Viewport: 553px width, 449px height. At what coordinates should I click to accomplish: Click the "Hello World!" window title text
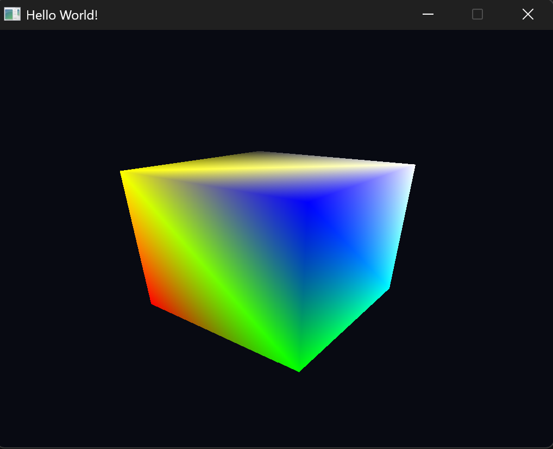[62, 15]
